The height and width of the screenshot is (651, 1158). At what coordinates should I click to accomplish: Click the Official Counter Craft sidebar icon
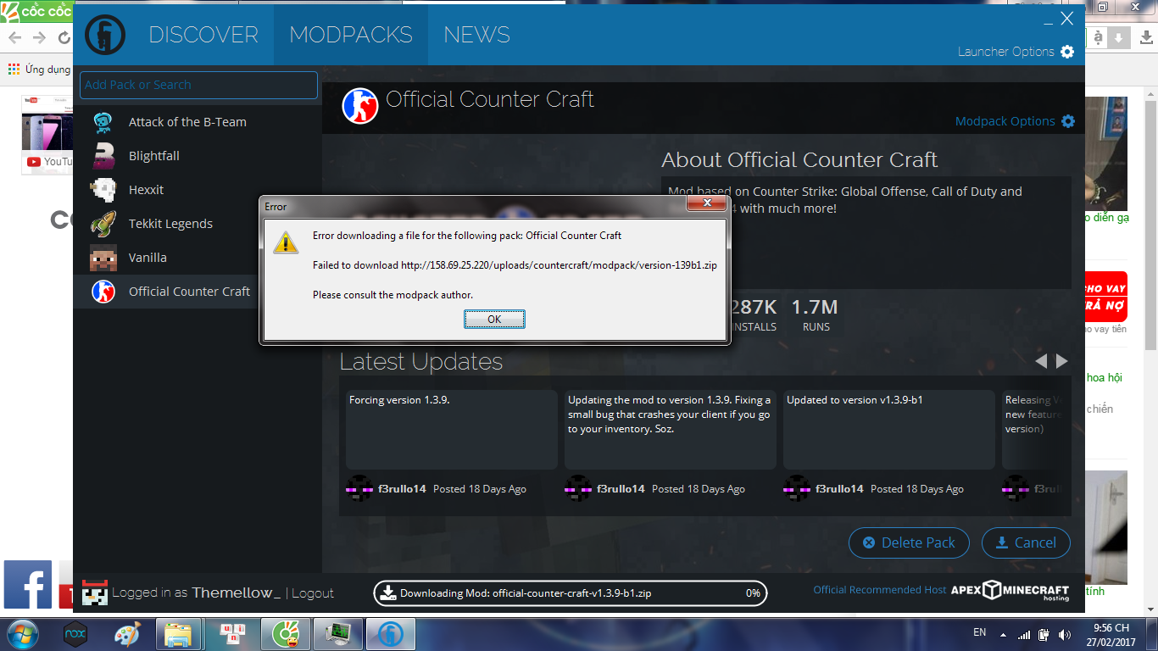coord(103,292)
